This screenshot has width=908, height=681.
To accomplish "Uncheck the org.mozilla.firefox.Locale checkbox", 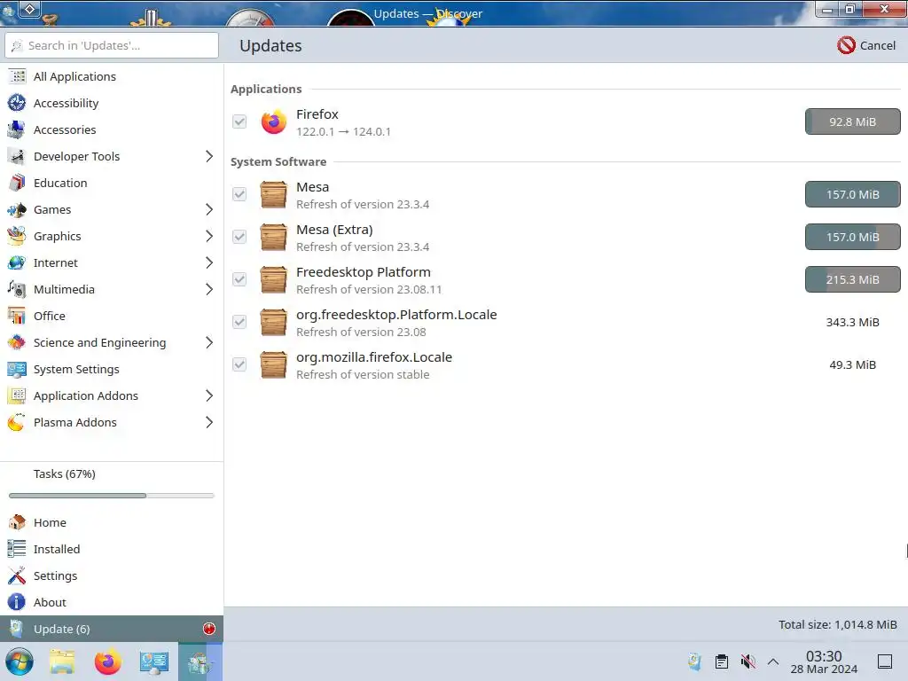I will coord(239,364).
